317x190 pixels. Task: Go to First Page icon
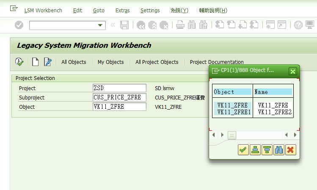pyautogui.click(x=220, y=25)
